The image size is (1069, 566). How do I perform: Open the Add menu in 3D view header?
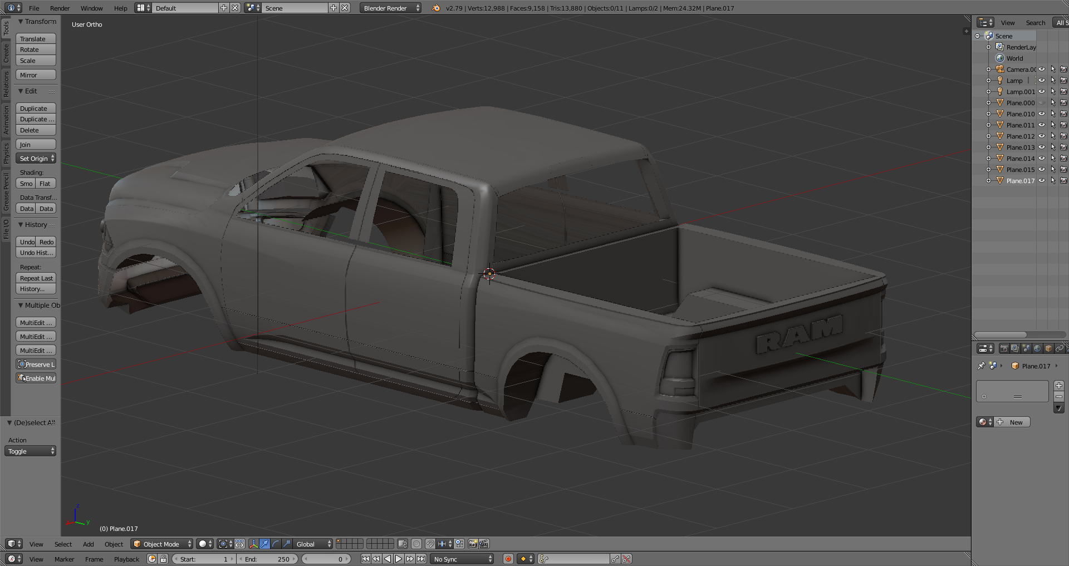(88, 544)
